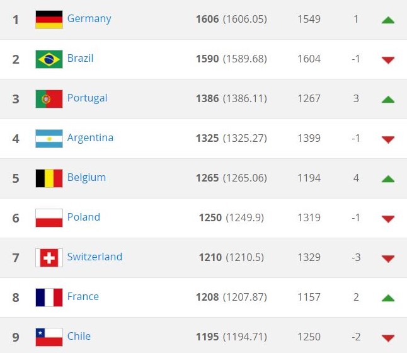This screenshot has width=407, height=353.
Task: Click the Belgium flag icon
Action: (x=49, y=178)
